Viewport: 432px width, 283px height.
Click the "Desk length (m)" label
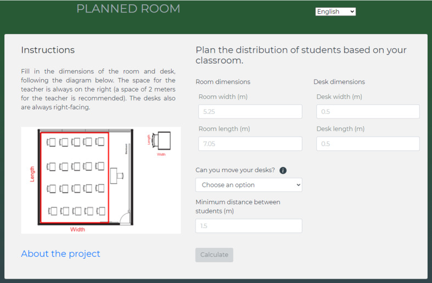click(340, 129)
